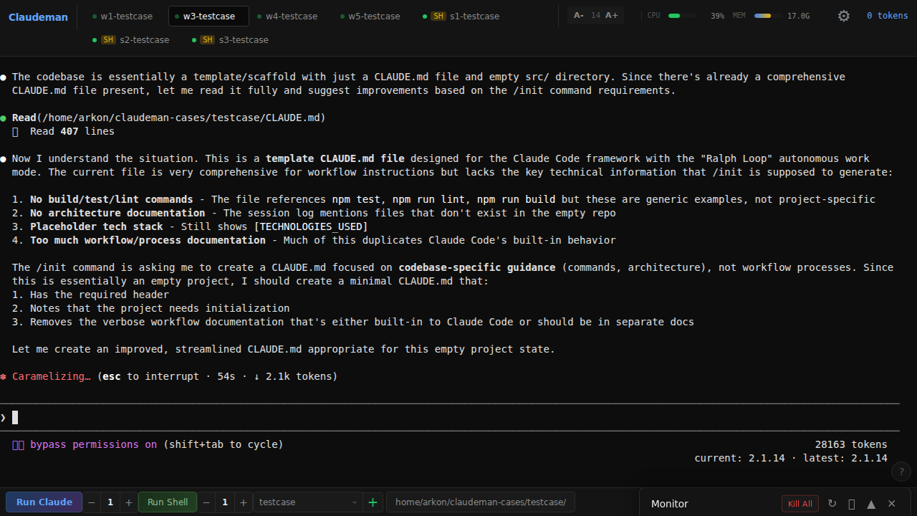Expand Monitor panel with the triangle icon

(x=872, y=504)
